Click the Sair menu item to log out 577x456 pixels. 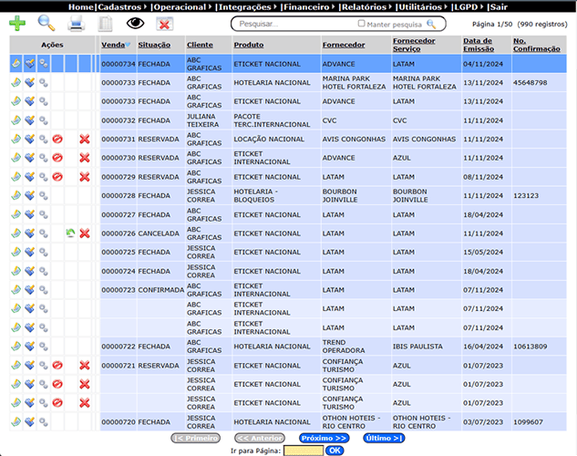[x=499, y=7]
